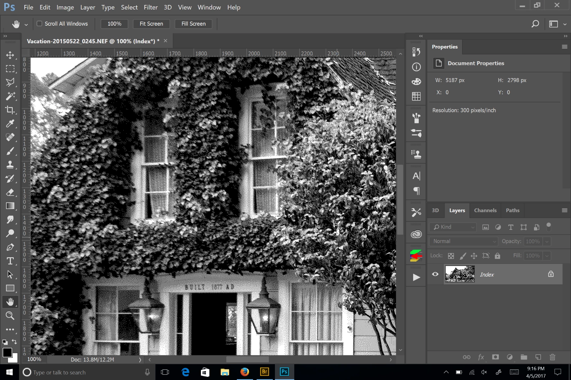The width and height of the screenshot is (571, 380).
Task: Open the Info panel icon
Action: 416,67
